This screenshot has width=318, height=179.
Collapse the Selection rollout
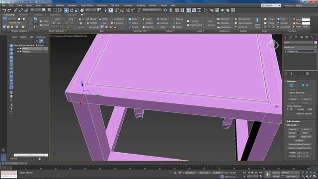[291, 81]
